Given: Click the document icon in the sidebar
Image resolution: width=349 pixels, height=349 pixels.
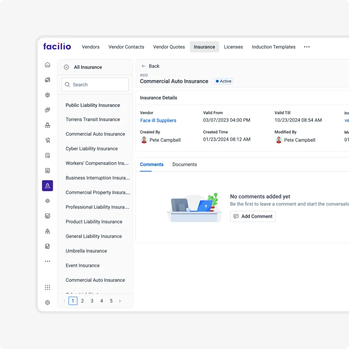Looking at the screenshot, I should [x=47, y=246].
